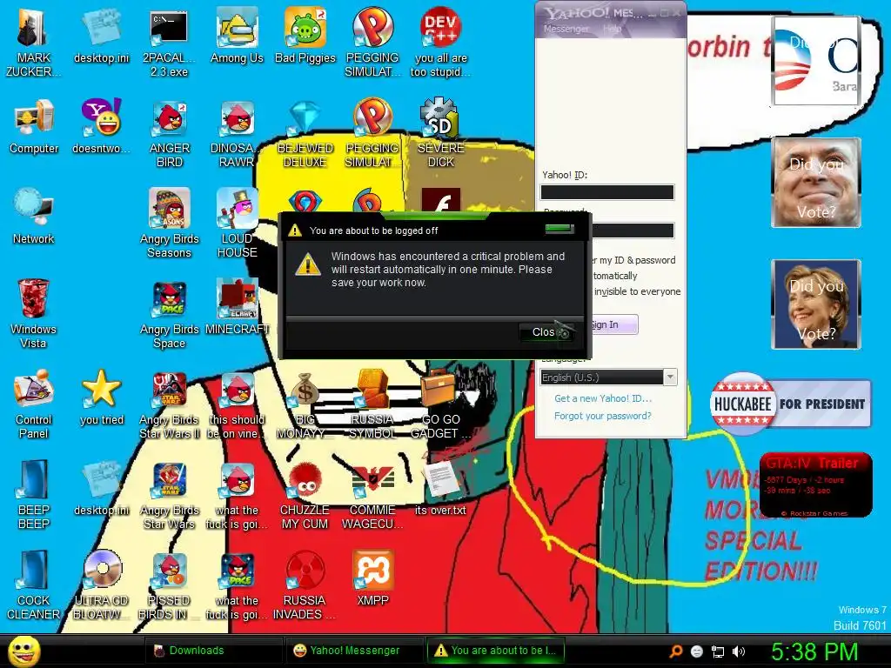Viewport: 891px width, 668px height.
Task: Click the Yahoo! ID input field
Action: coord(606,192)
